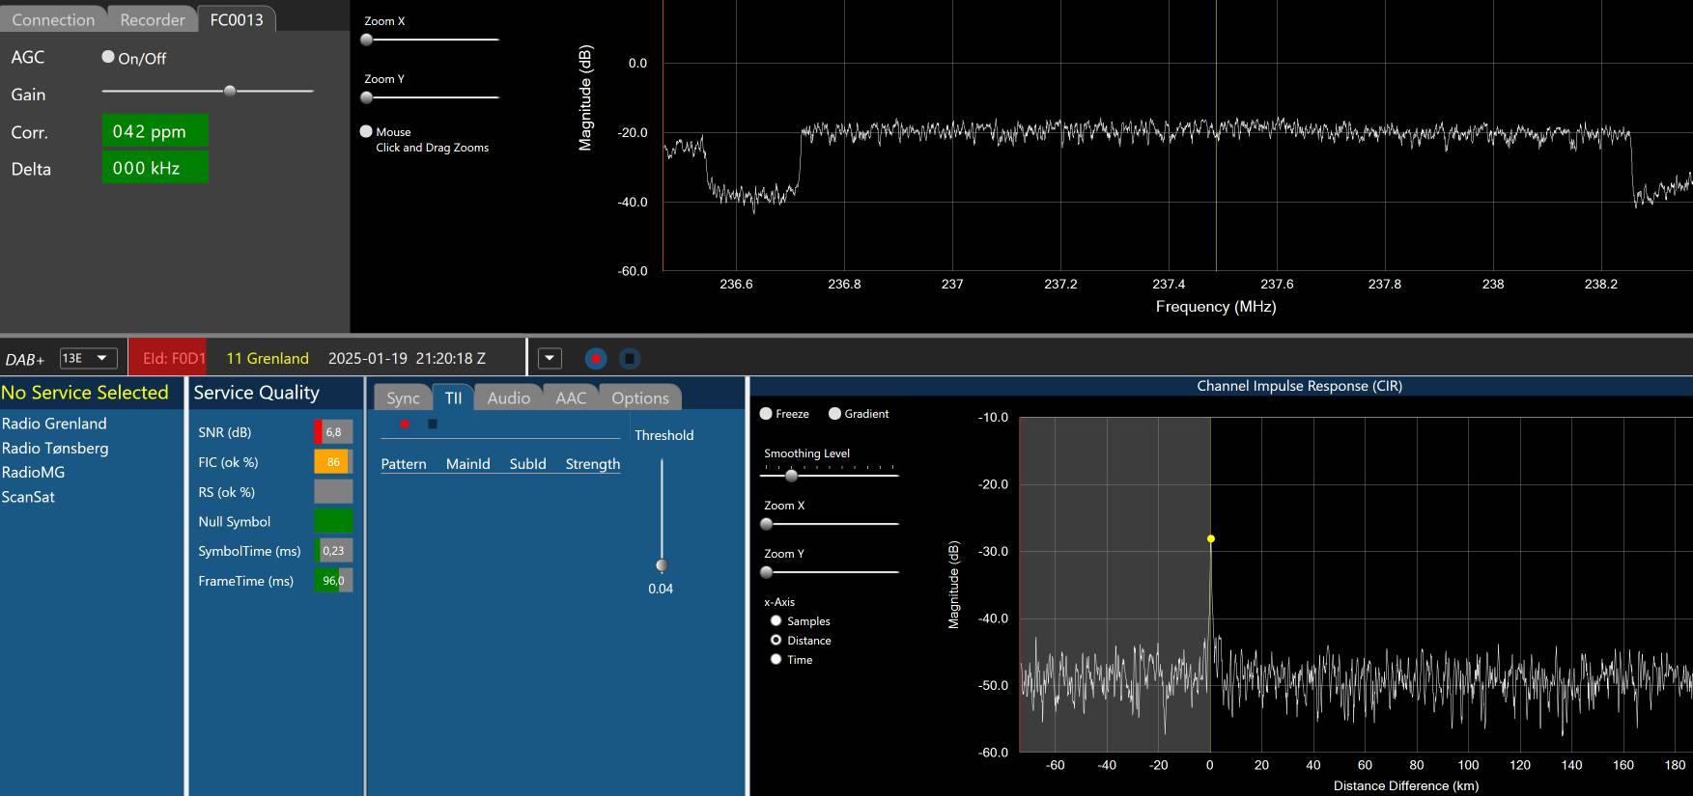Enable Mouse click and drag zooms

366,131
